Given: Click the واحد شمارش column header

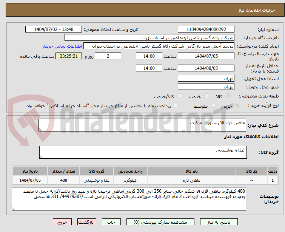Looking at the screenshot, I should click(x=130, y=171).
